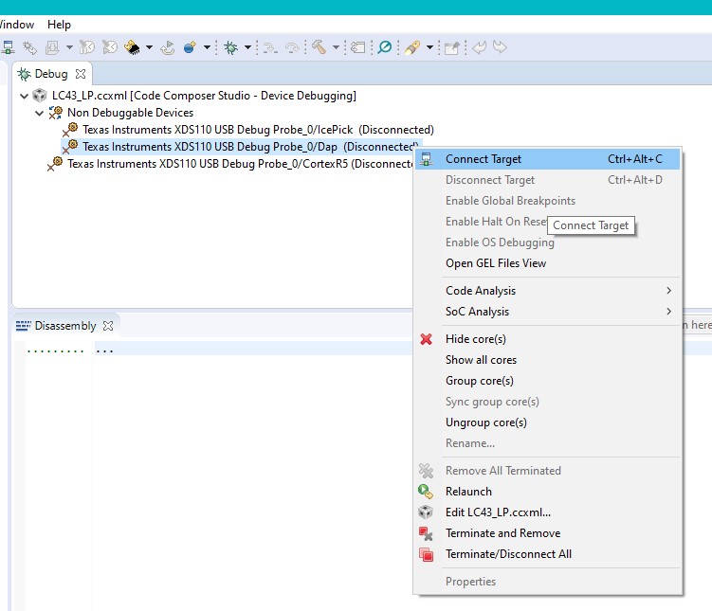Choose Disconnect Target in context menu

[548, 180]
